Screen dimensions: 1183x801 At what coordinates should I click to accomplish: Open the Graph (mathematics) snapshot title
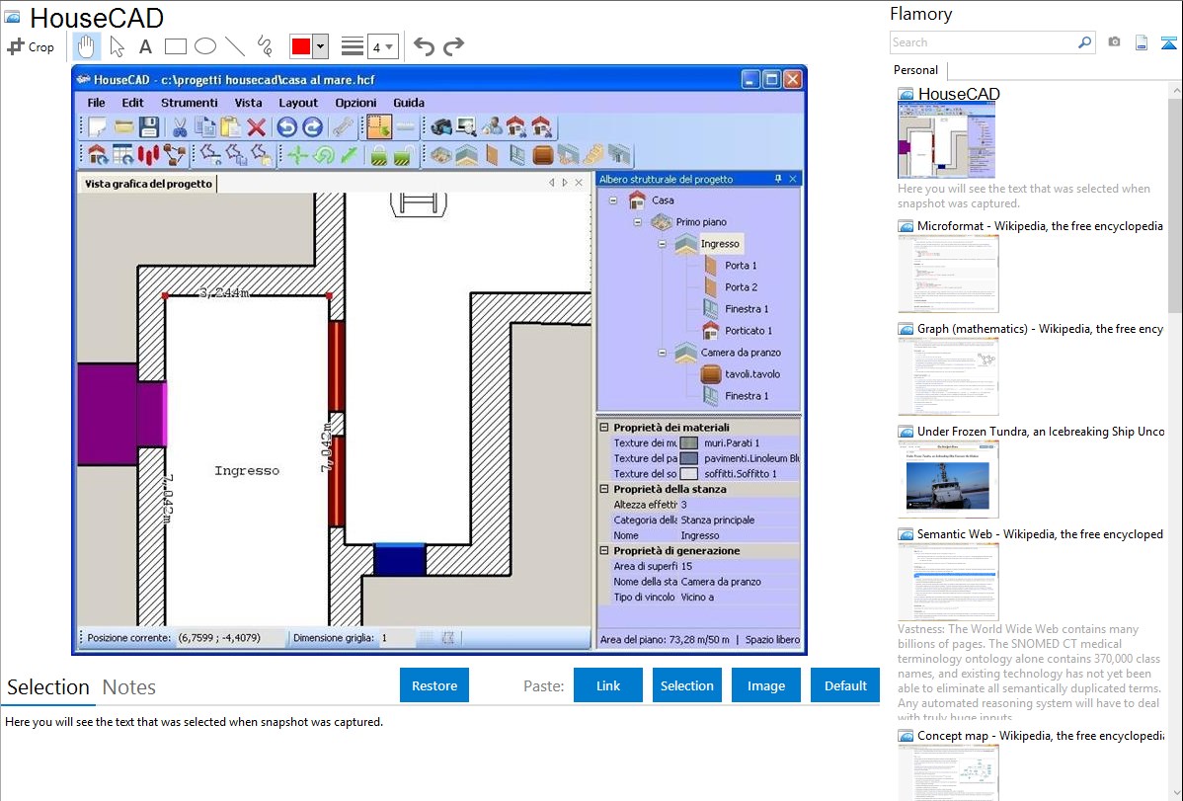point(1040,329)
